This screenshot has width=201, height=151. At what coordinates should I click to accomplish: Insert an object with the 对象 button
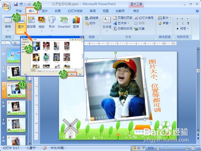[x=139, y=29]
